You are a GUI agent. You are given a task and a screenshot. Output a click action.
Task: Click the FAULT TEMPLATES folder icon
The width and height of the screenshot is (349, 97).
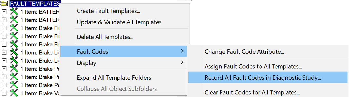[4, 4]
